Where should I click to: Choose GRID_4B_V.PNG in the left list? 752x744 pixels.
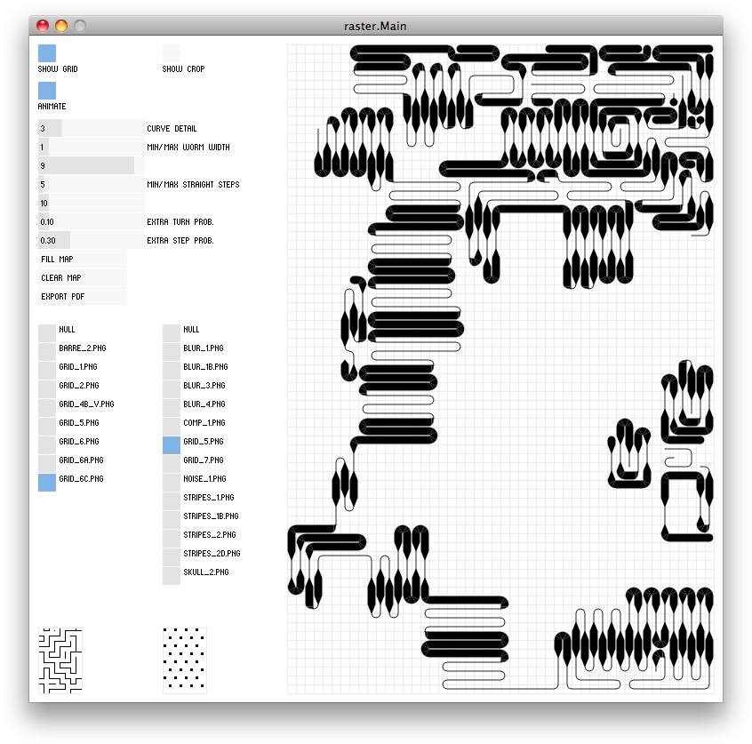[x=47, y=404]
